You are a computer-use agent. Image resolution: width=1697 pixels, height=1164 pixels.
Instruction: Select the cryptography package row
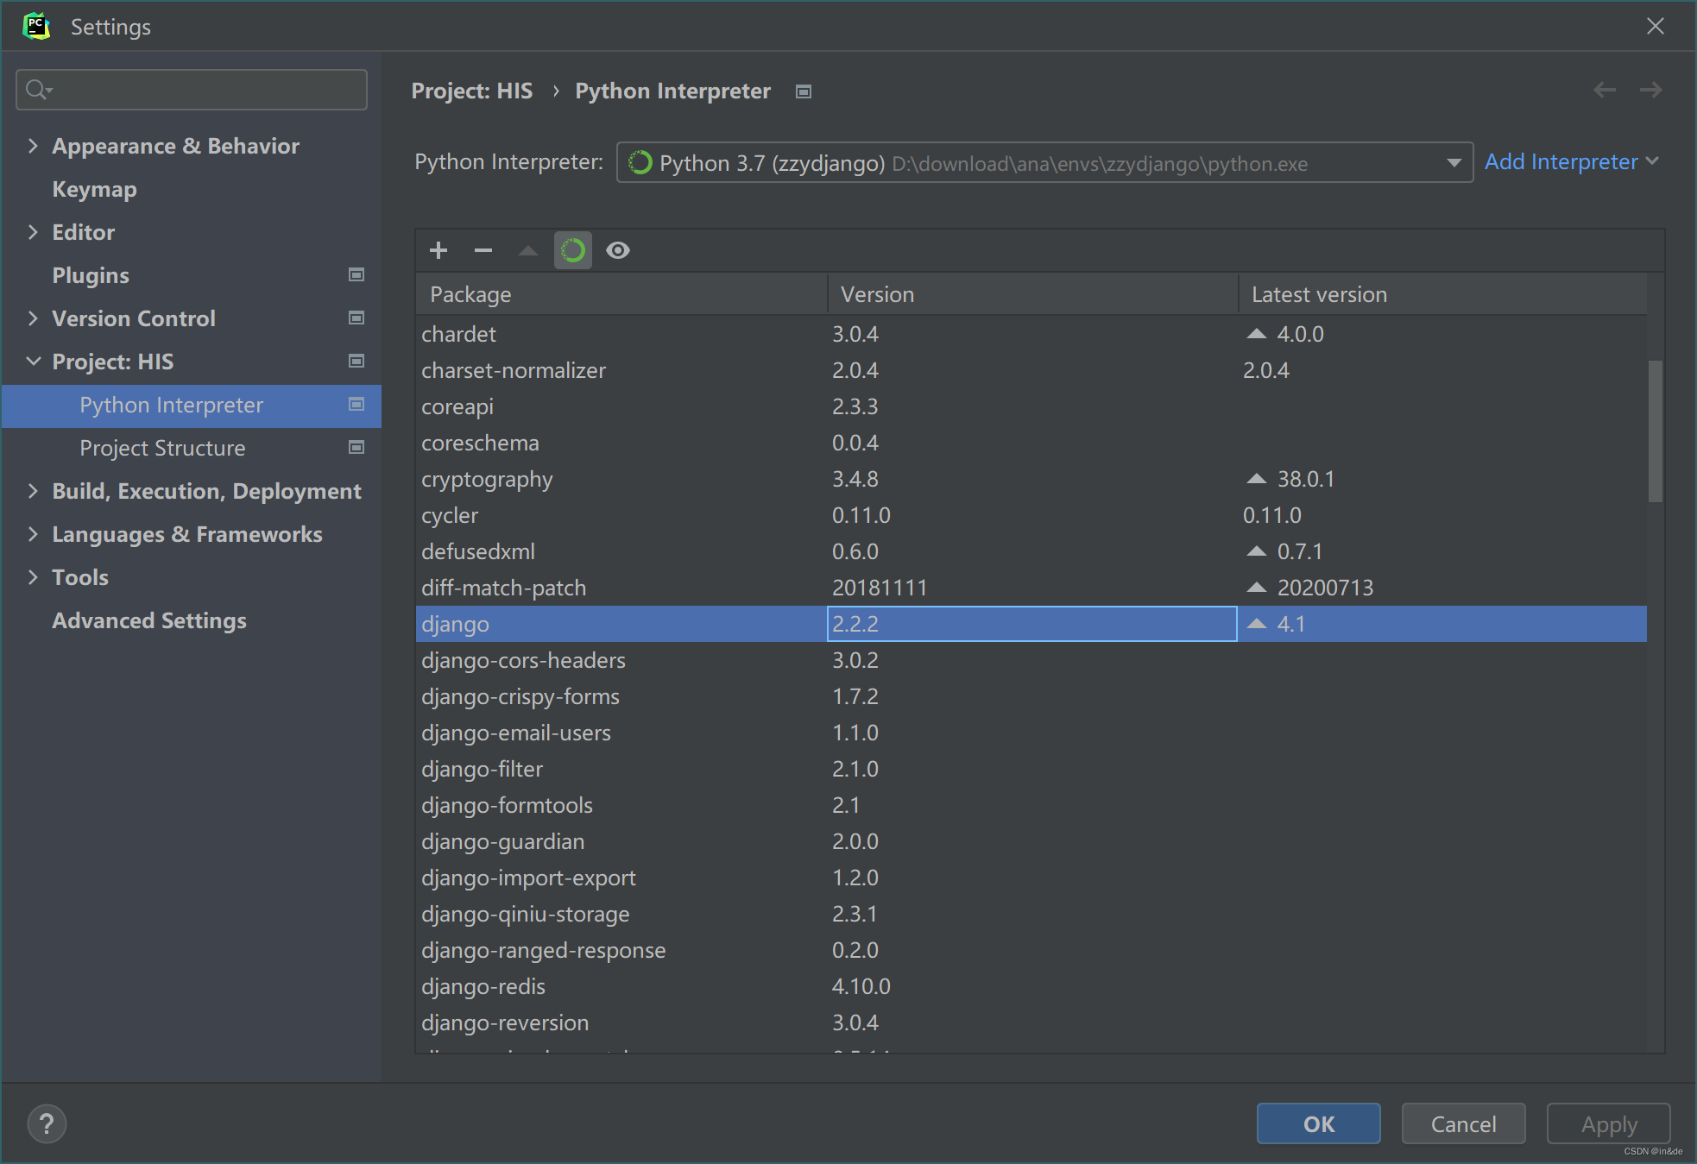coord(1031,479)
